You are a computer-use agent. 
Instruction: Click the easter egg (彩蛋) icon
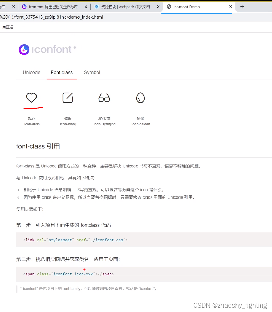tap(140, 97)
